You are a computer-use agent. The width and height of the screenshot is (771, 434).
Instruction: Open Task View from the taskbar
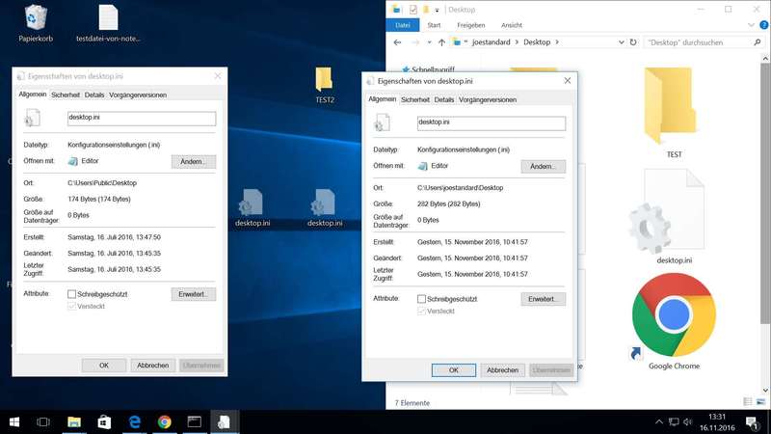pyautogui.click(x=43, y=422)
